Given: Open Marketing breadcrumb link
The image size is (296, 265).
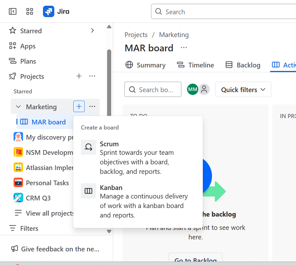Looking at the screenshot, I should pyautogui.click(x=174, y=35).
